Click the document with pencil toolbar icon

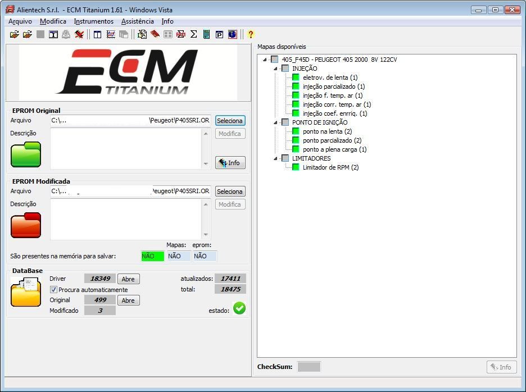tap(142, 34)
